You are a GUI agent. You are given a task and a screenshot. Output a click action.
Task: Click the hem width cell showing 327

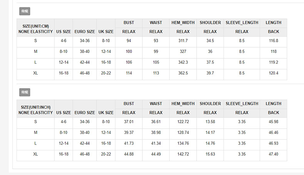[183, 51]
